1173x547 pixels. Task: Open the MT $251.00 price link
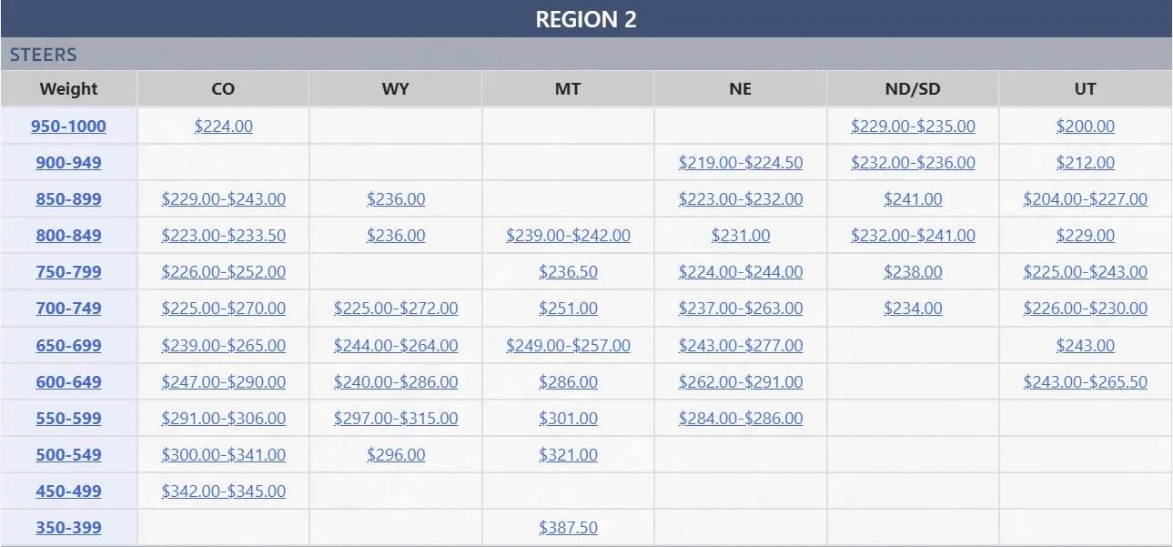tap(568, 309)
